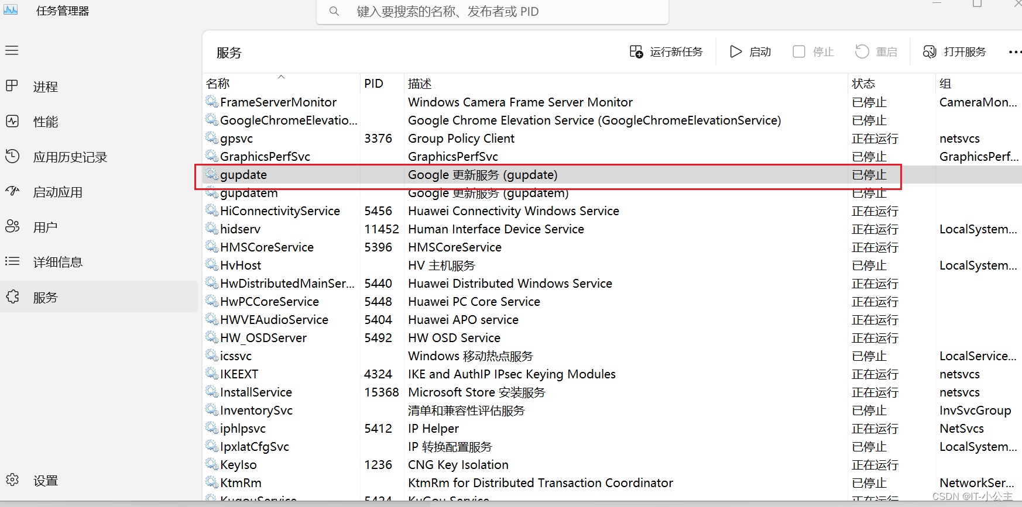Screen dimensions: 1022x507
Task: Click the gear icon beside KeyIso
Action: click(x=212, y=464)
